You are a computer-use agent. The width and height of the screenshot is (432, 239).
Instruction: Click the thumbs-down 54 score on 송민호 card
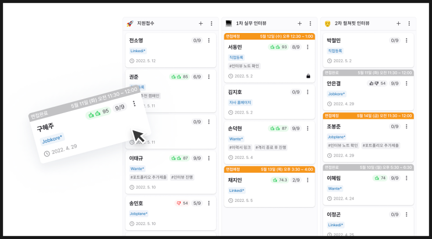click(182, 203)
